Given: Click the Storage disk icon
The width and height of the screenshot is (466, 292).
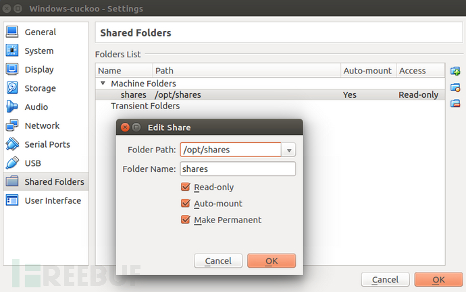Looking at the screenshot, I should [12, 88].
